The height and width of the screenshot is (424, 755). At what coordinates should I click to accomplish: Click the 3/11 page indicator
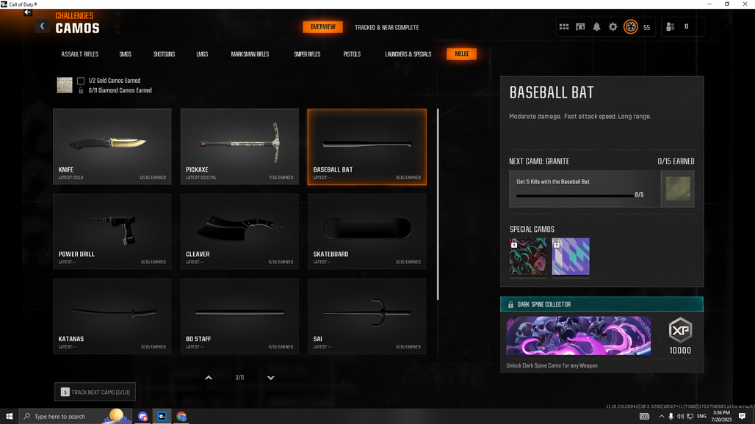pyautogui.click(x=239, y=378)
